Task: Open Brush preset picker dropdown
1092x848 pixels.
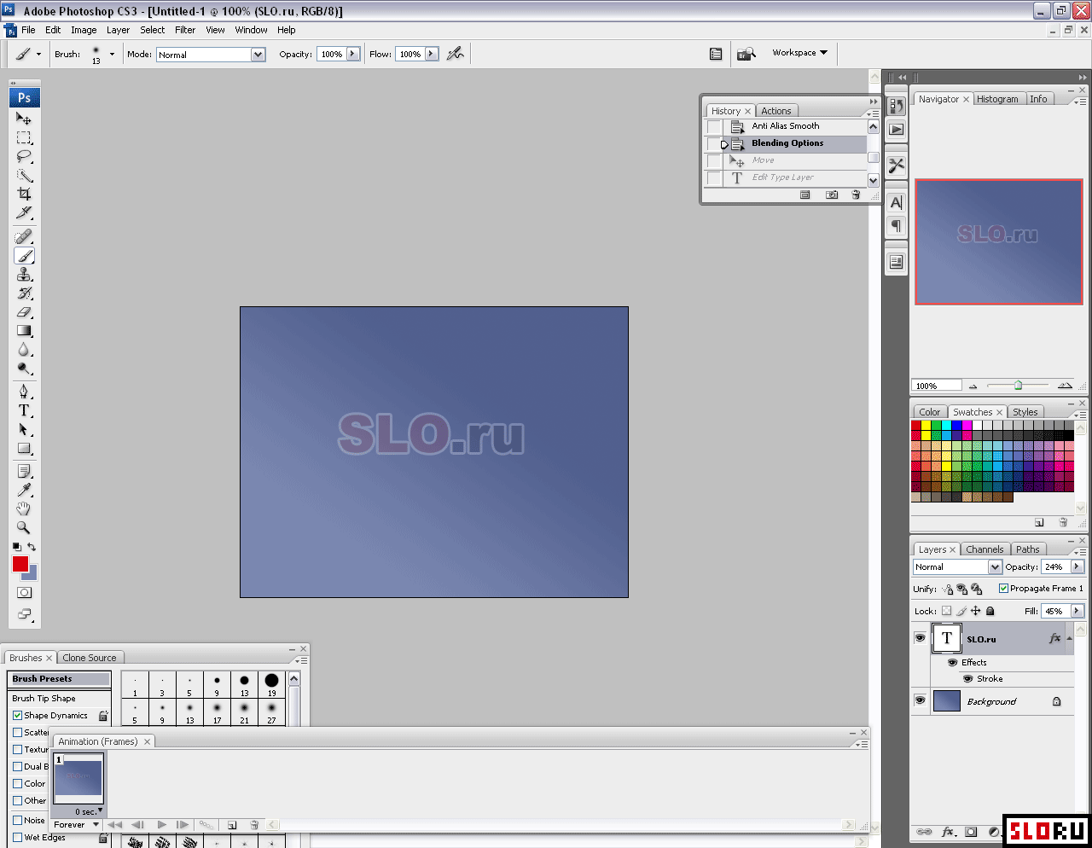Action: click(112, 54)
